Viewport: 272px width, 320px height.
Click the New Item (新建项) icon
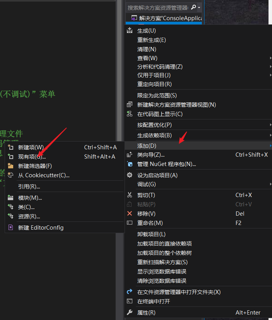pyautogui.click(x=10, y=147)
